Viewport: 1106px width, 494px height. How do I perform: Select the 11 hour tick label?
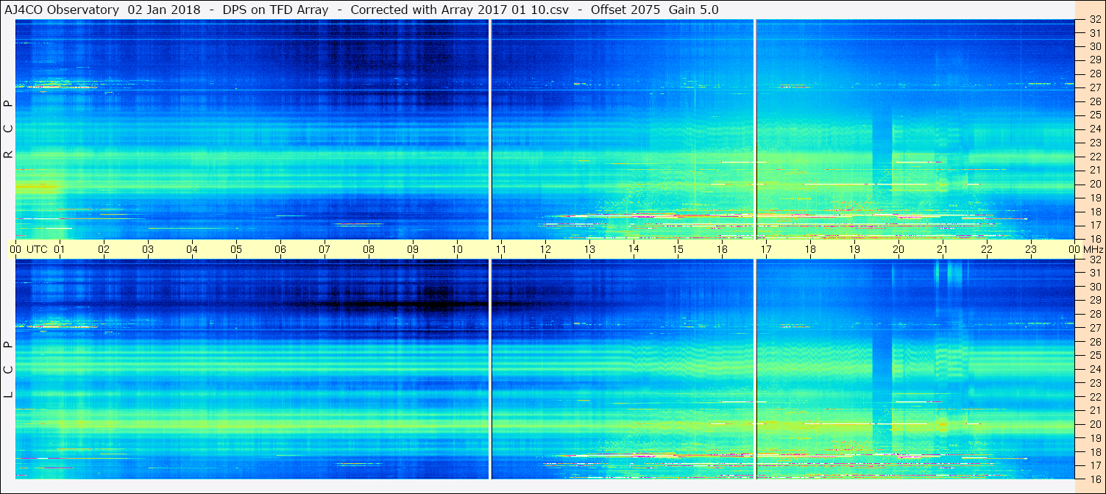click(x=501, y=249)
